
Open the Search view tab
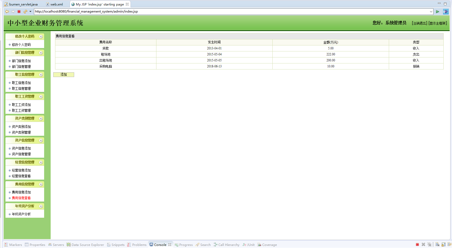pos(203,245)
